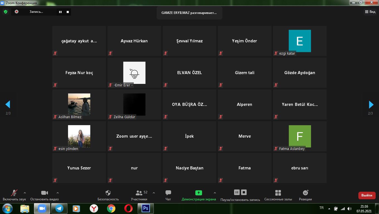This screenshot has width=379, height=214.
Task: Select Aslihan Bilmez's video tile
Action: (x=79, y=104)
